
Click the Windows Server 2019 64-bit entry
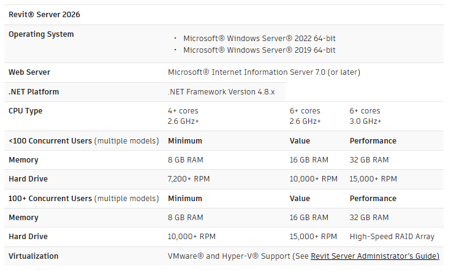pyautogui.click(x=259, y=50)
